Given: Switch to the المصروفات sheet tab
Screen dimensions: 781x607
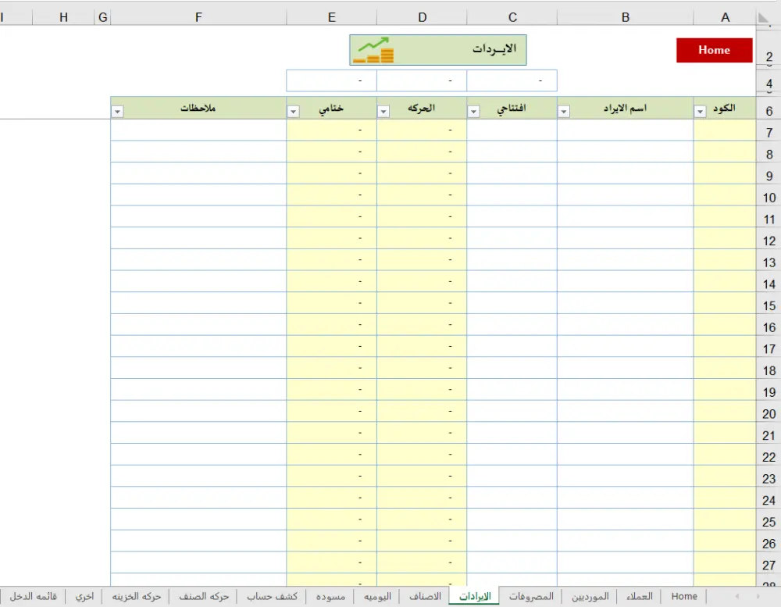Looking at the screenshot, I should [x=531, y=596].
